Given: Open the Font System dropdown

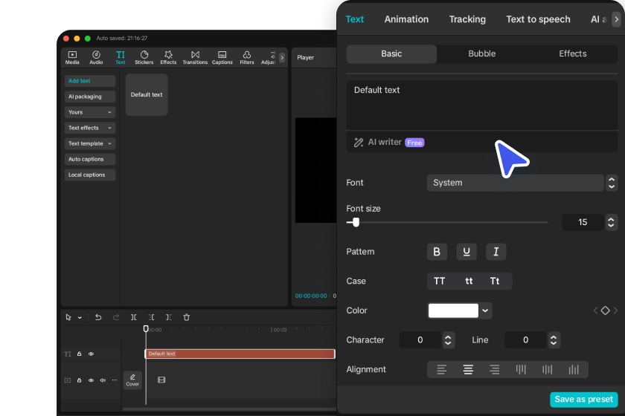Looking at the screenshot, I should point(516,183).
